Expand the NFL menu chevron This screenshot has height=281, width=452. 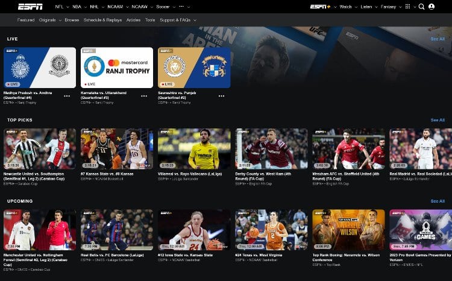[67, 7]
